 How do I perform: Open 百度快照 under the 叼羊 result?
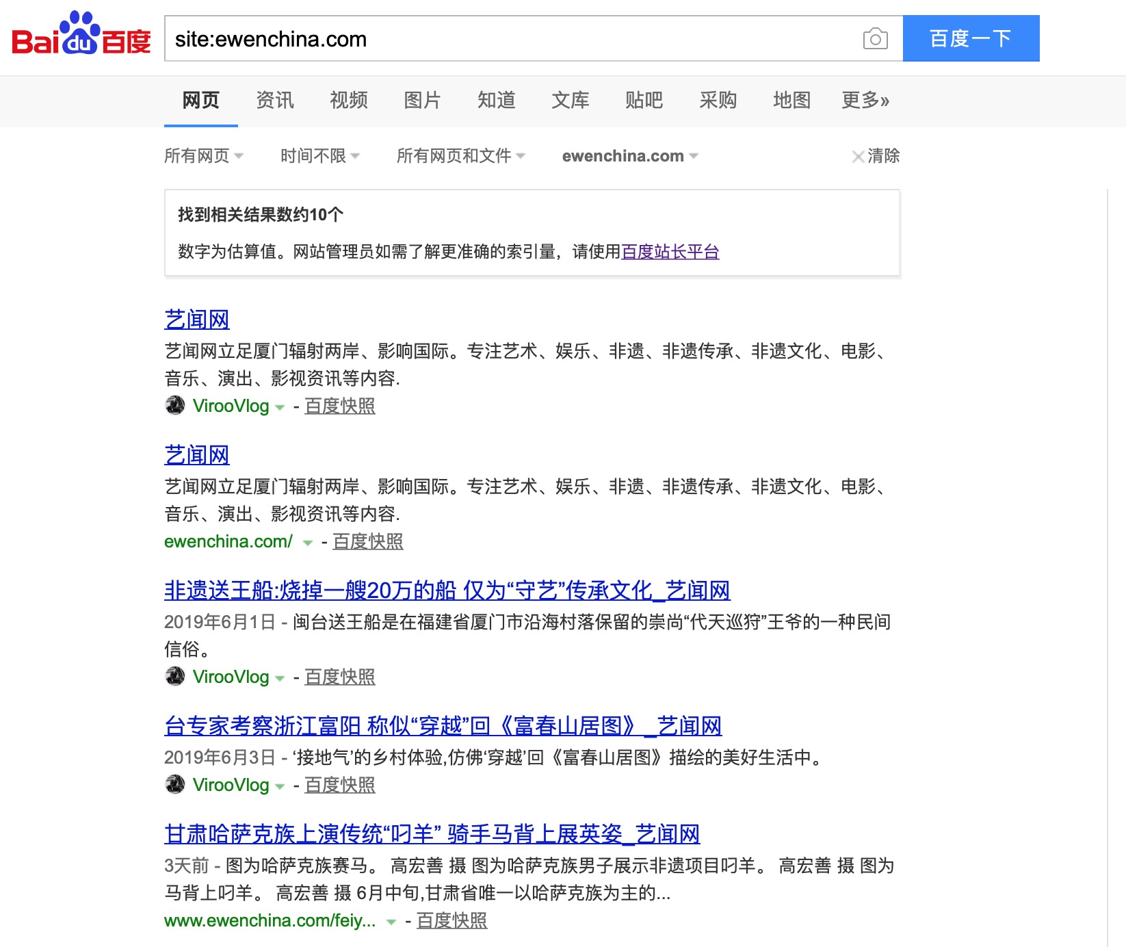(x=452, y=920)
